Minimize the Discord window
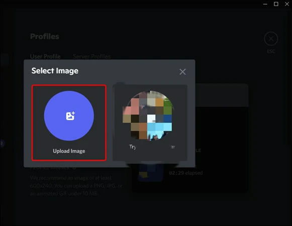Viewport: 292px width, 226px height. [x=265, y=4]
